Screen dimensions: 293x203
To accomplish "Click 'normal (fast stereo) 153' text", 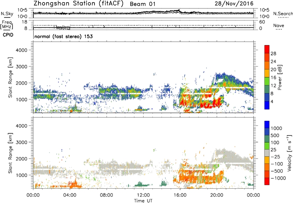I will pos(63,36).
